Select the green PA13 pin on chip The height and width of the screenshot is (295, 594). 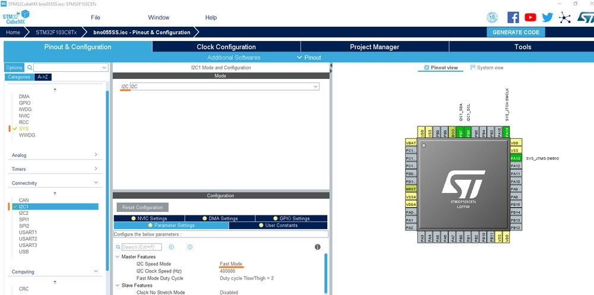tap(516, 158)
